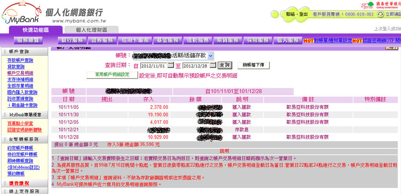Screen dimensions: 401x194
Task: Open 預約轉帳 link
Action: click(x=16, y=174)
